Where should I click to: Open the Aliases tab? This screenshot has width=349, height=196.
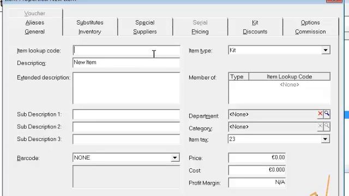pyautogui.click(x=35, y=22)
